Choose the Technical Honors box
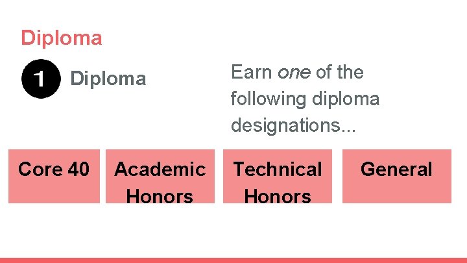 click(278, 176)
